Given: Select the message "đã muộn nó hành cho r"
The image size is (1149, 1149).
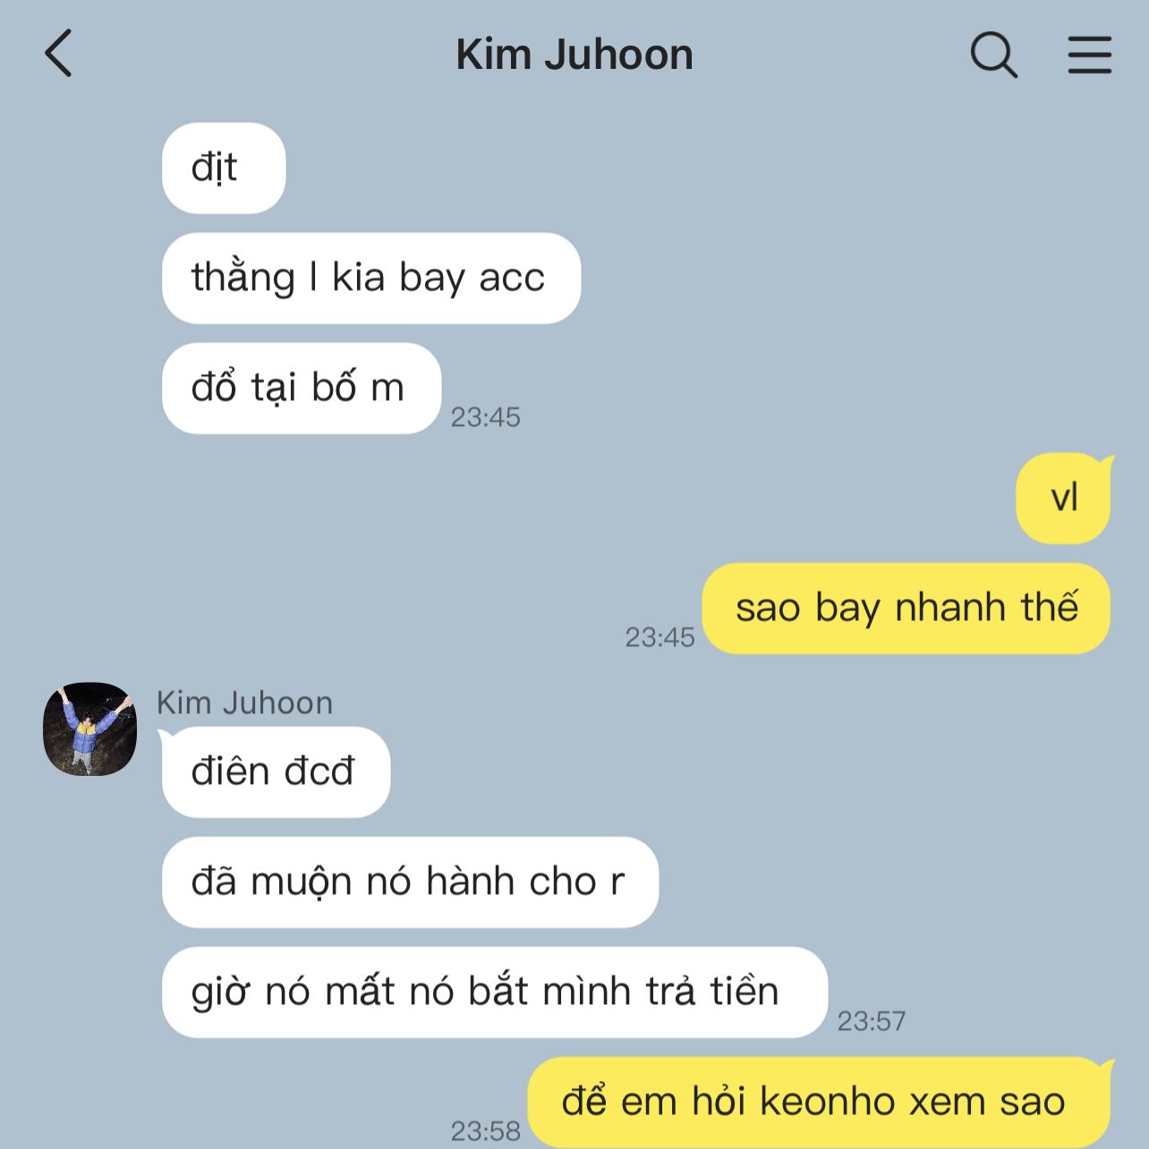Looking at the screenshot, I should coord(410,882).
